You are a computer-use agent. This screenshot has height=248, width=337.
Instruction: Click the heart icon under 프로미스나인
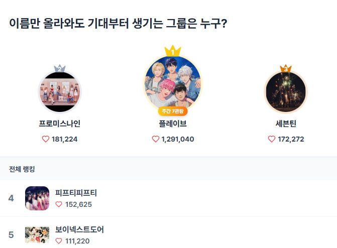point(46,139)
